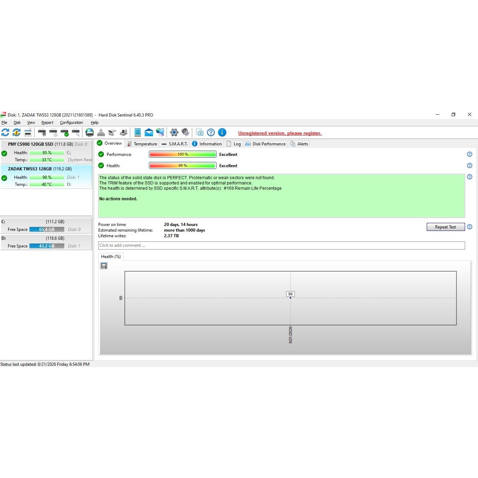Click the '2.37 TB' lifetime writes value
The image size is (478, 478).
171,236
